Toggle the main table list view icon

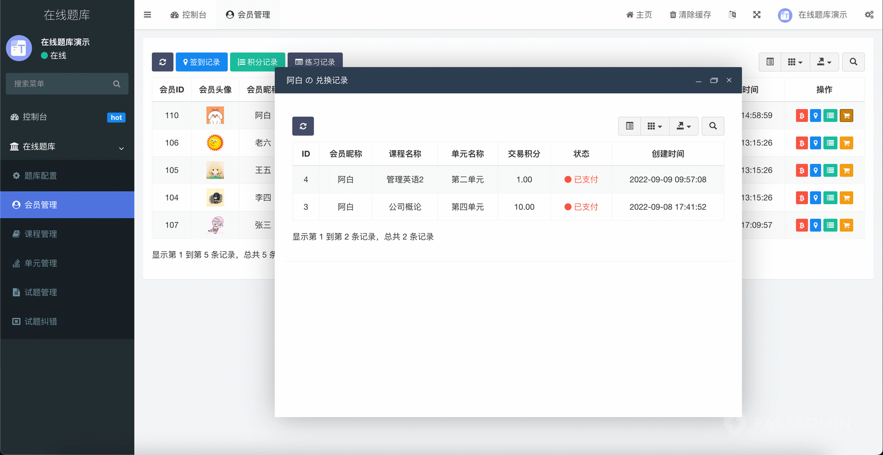770,62
